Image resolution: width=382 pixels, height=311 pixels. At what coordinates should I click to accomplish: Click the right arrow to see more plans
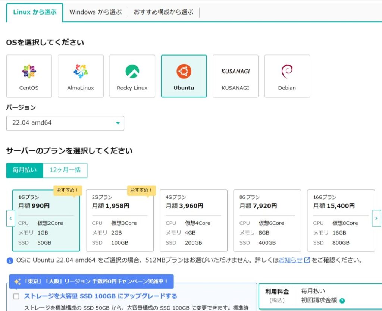tap(376, 218)
